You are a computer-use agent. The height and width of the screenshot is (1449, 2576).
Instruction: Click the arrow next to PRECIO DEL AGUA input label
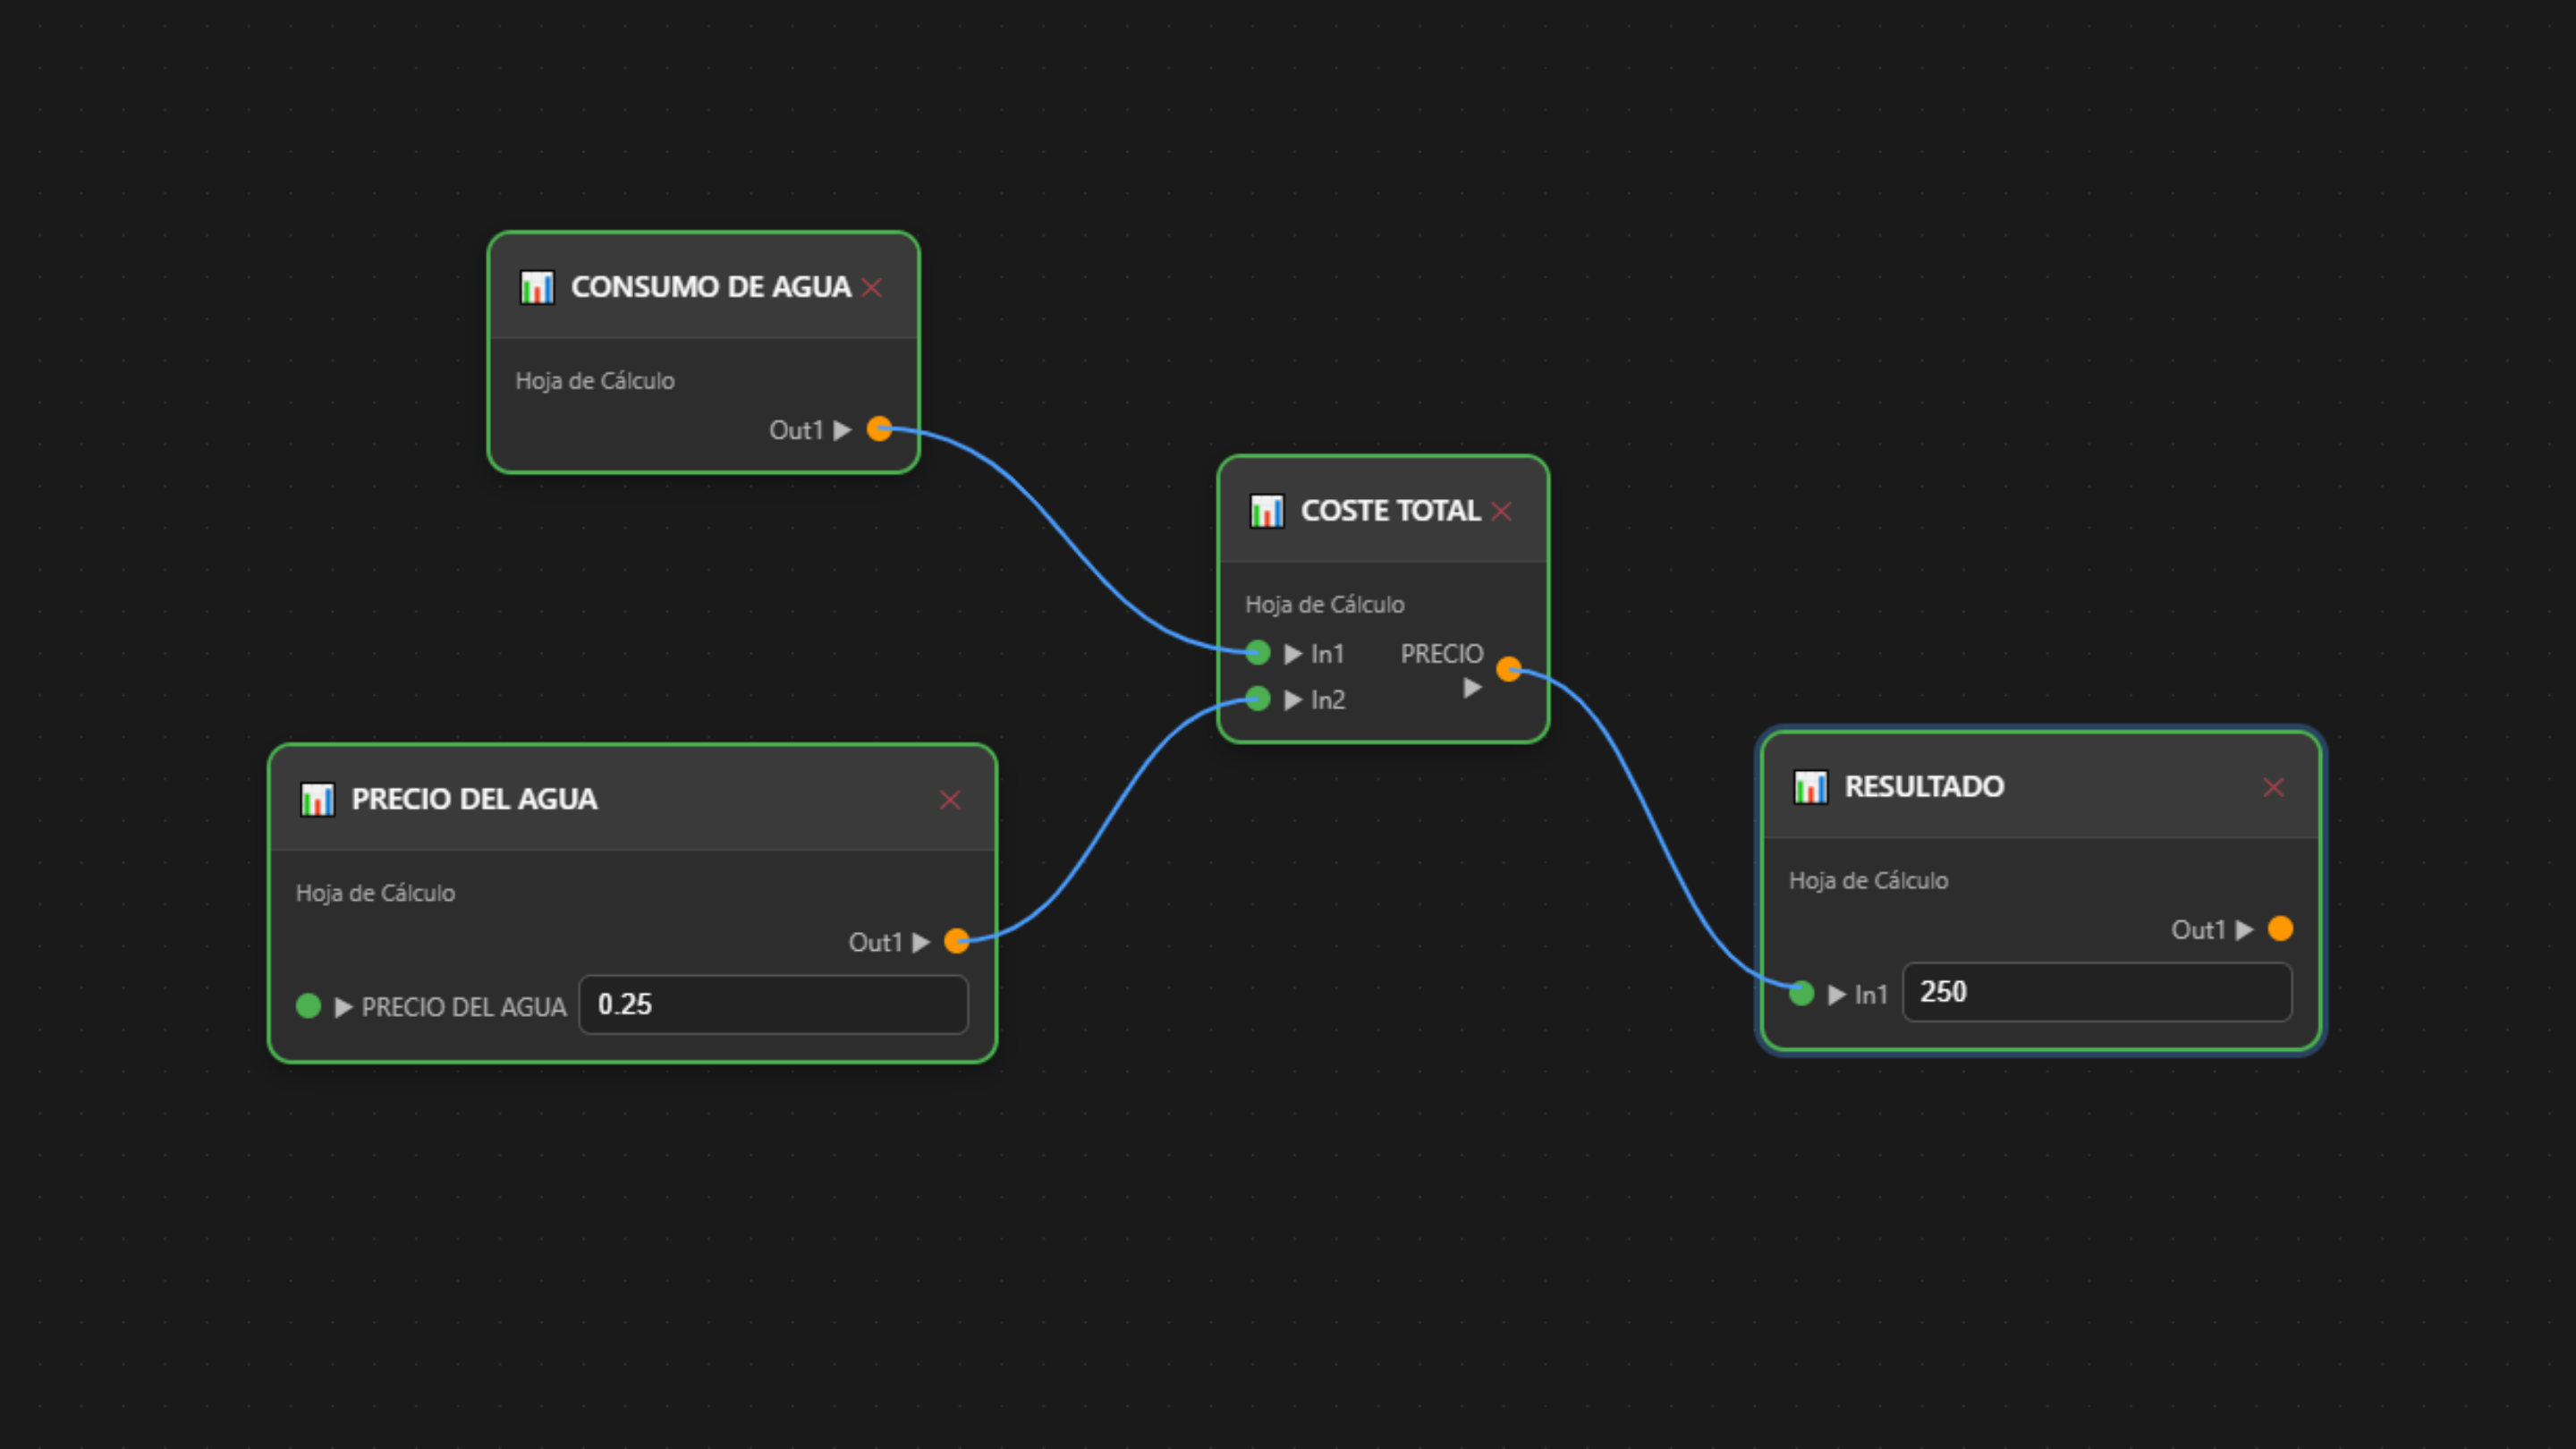pyautogui.click(x=343, y=1007)
